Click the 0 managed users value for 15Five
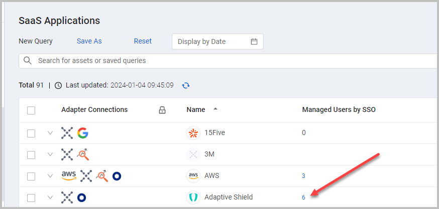This screenshot has width=439, height=209. pyautogui.click(x=304, y=133)
